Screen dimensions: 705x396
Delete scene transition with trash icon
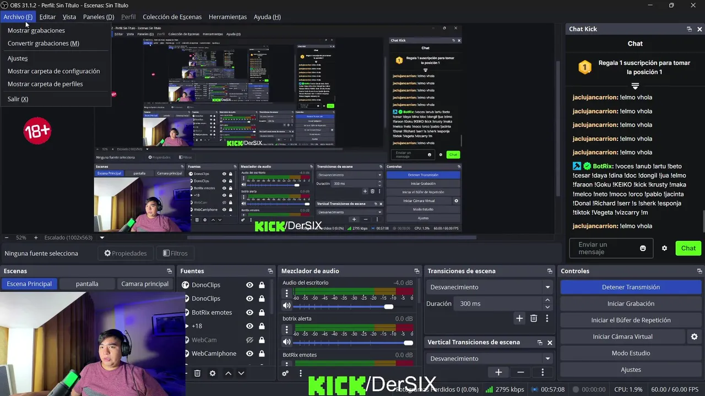click(x=534, y=318)
